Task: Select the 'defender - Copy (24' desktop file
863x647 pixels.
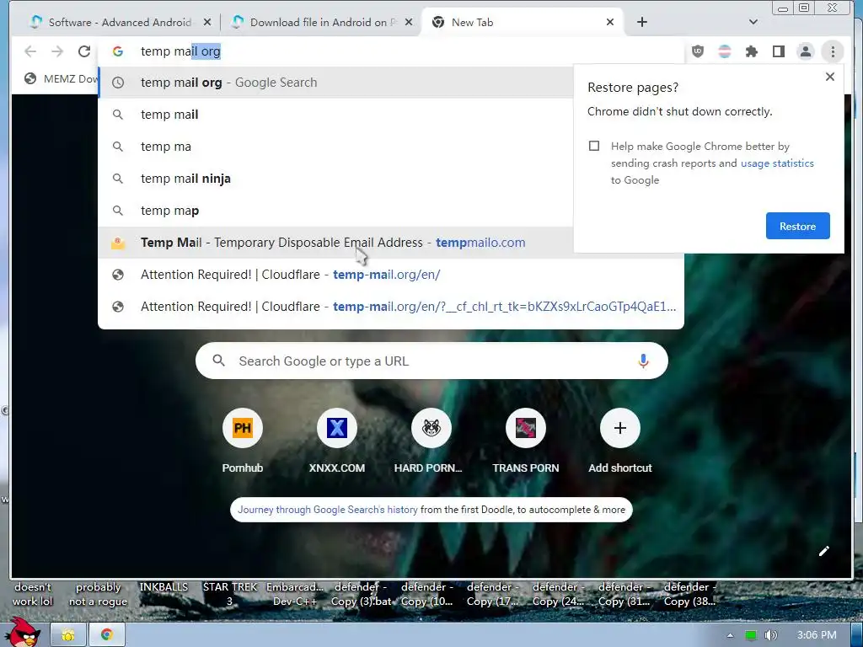Action: tap(558, 594)
